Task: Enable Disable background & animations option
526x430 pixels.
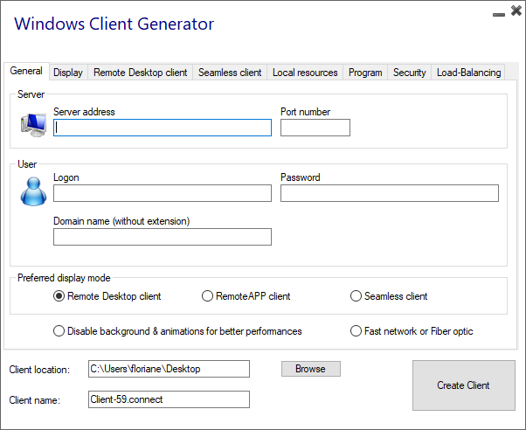Action: (x=59, y=331)
